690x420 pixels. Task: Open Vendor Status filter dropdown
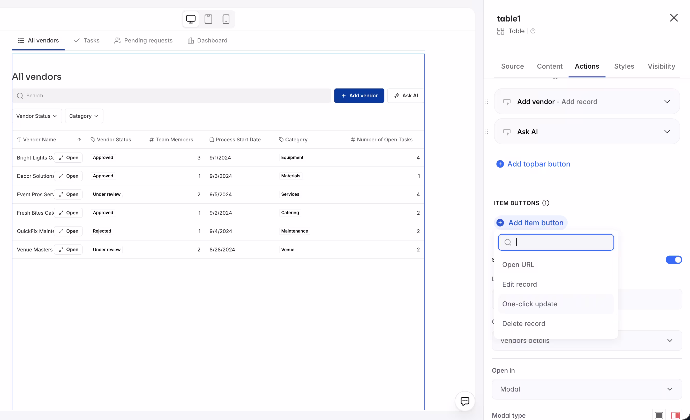[37, 116]
